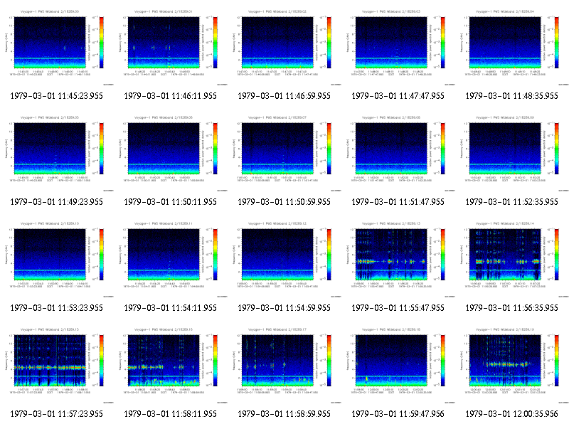Click the caption 1979-03-01 11:47:47.955
The image size is (569, 424).
(398, 96)
